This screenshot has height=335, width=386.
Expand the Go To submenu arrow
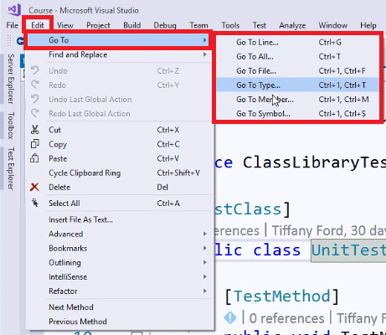[205, 40]
